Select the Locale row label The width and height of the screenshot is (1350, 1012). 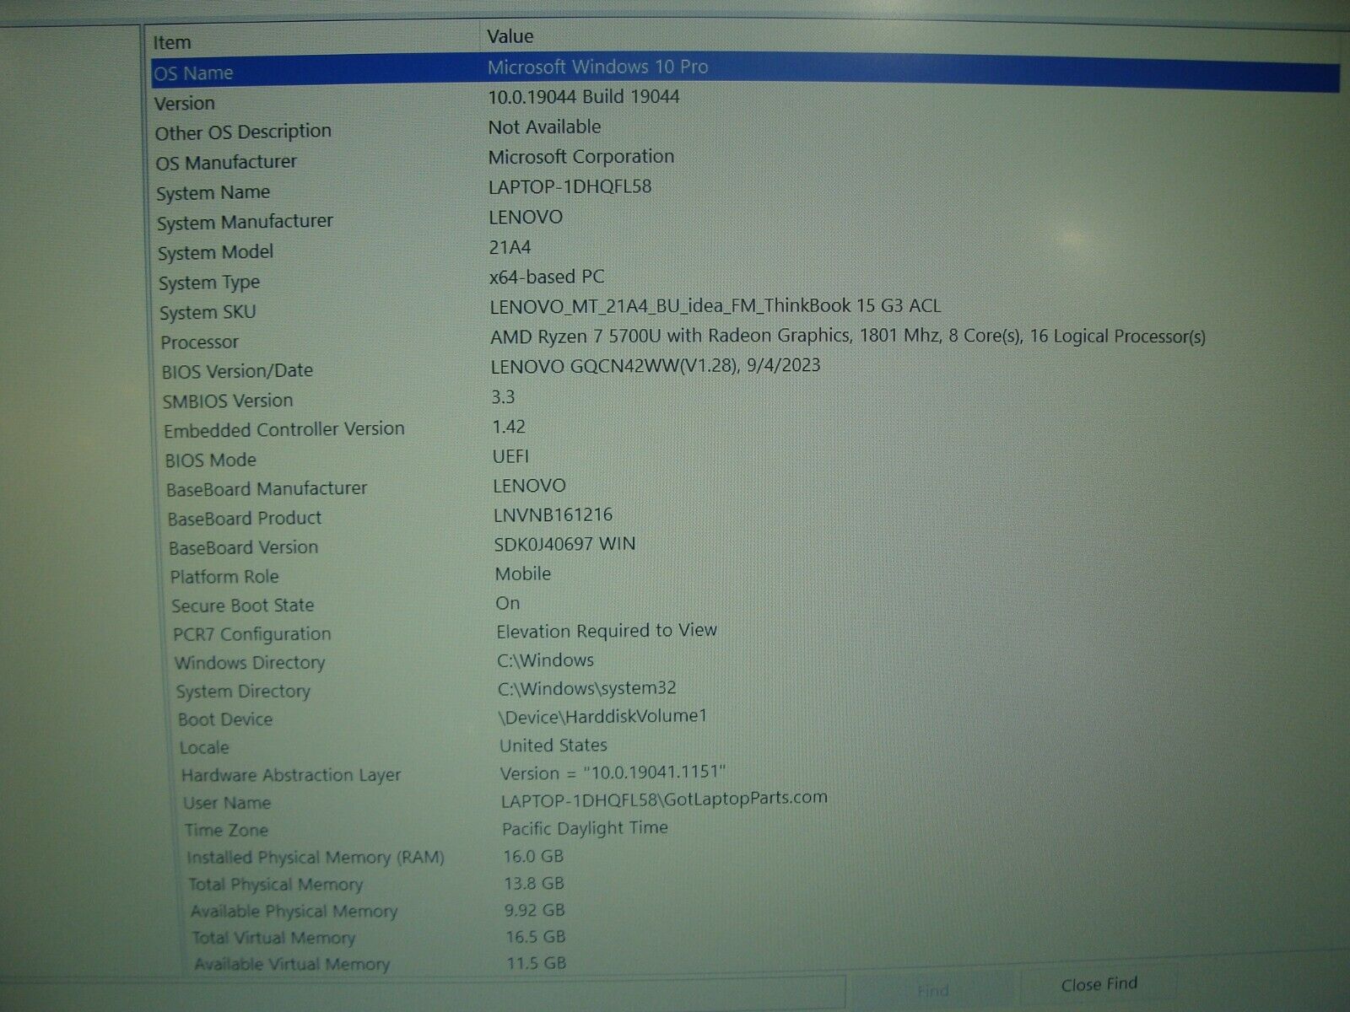click(204, 747)
